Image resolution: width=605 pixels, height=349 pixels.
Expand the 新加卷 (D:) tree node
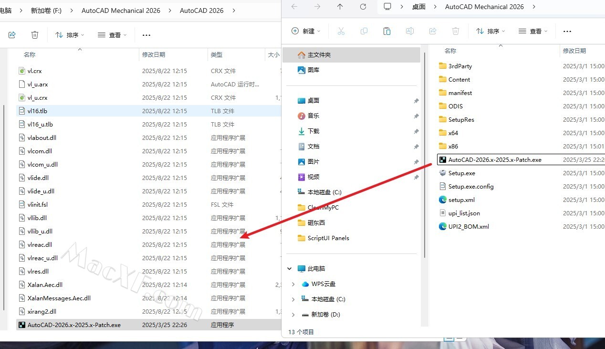point(293,315)
